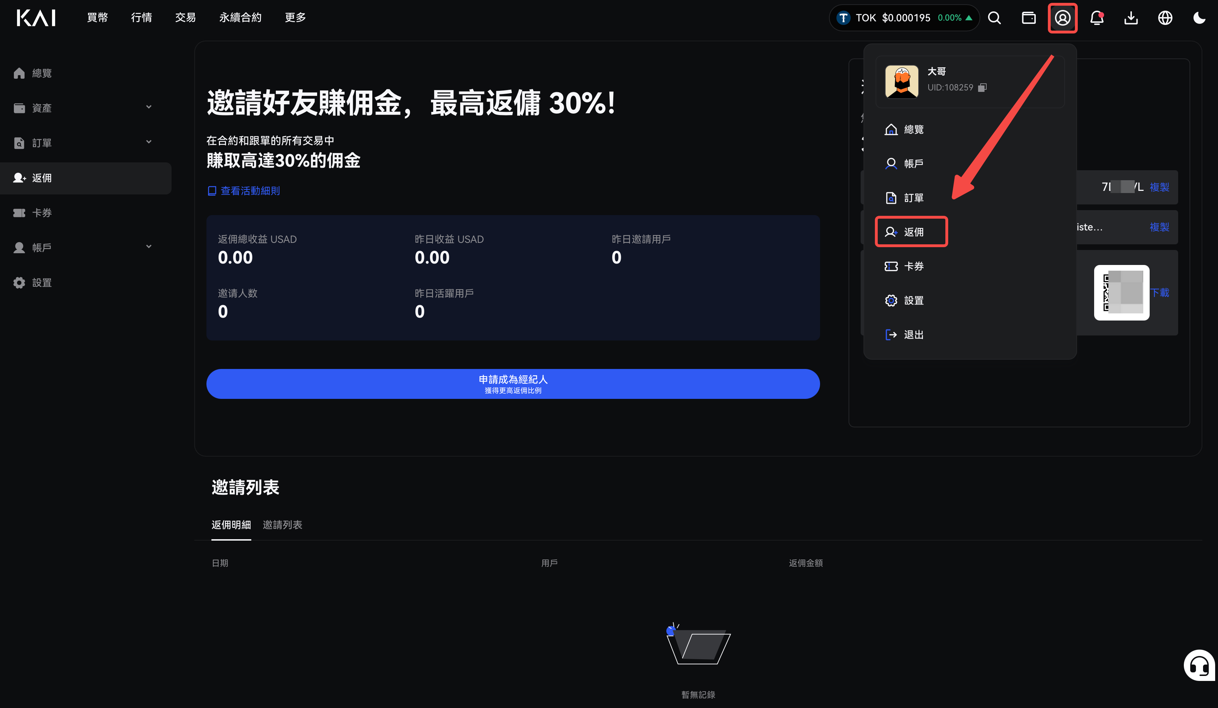The image size is (1218, 708).
Task: Click the wallet icon in top bar
Action: pyautogui.click(x=1029, y=18)
